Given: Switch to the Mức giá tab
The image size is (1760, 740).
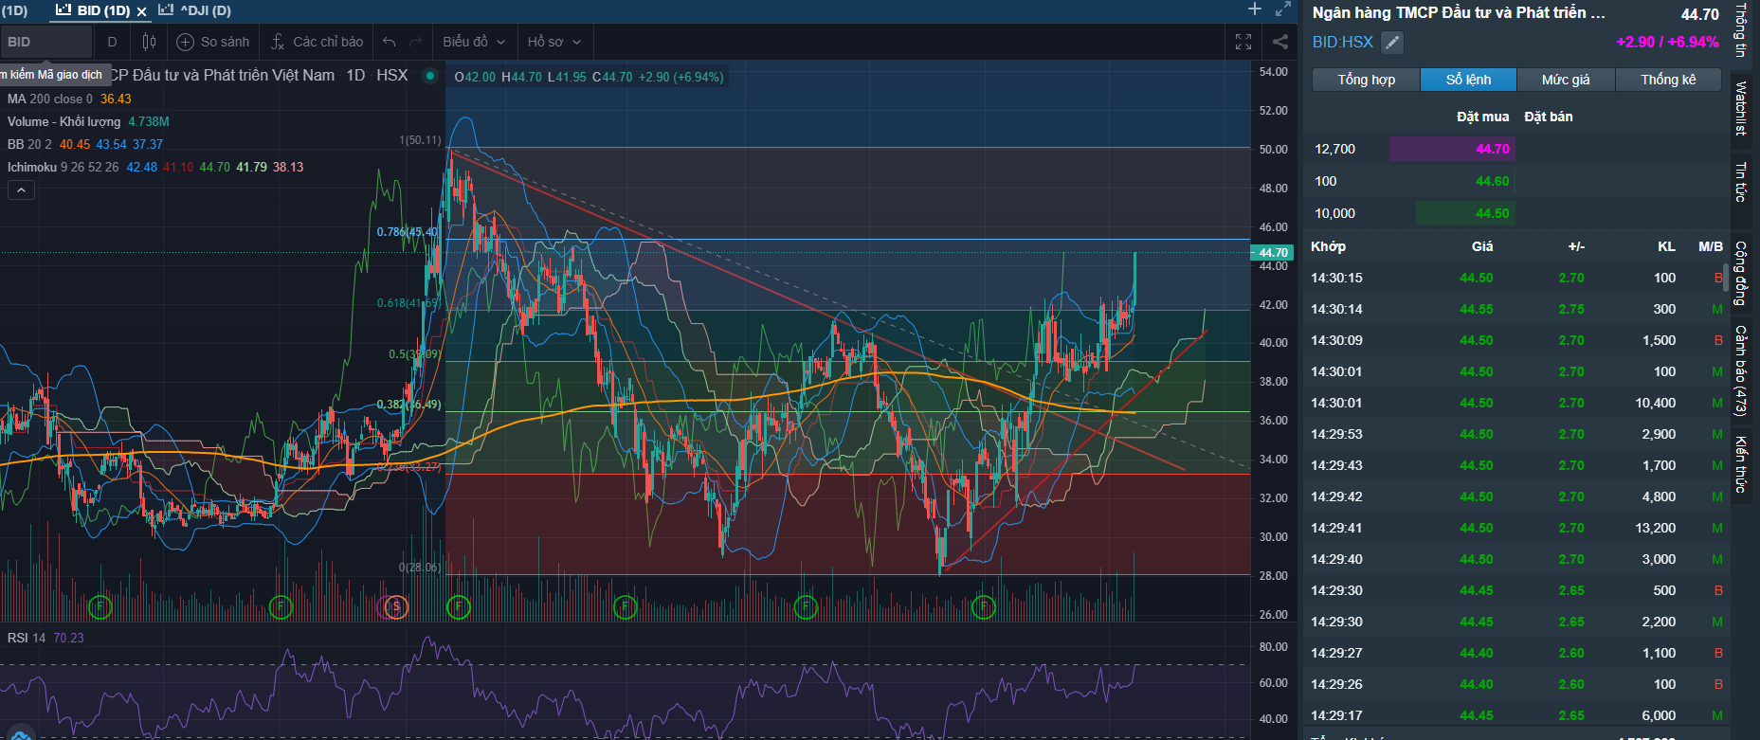Looking at the screenshot, I should (x=1566, y=80).
